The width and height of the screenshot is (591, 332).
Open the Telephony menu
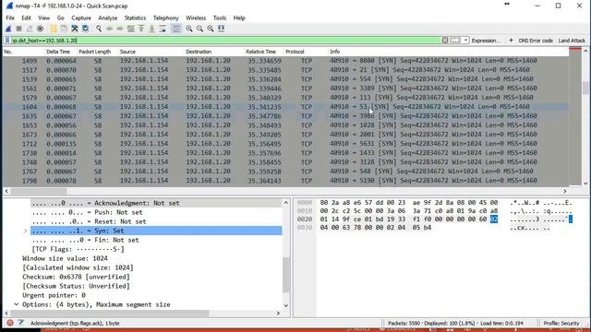coord(165,18)
